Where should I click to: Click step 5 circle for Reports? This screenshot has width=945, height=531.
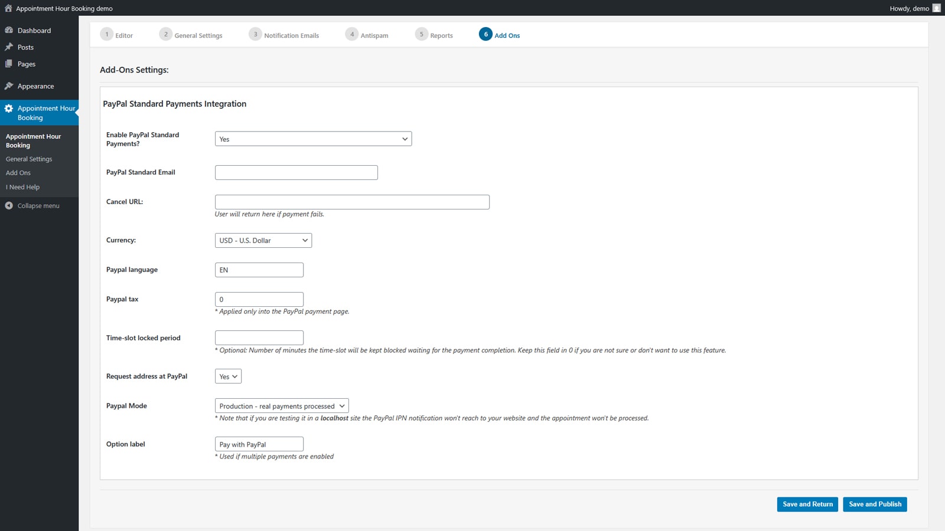coord(422,34)
